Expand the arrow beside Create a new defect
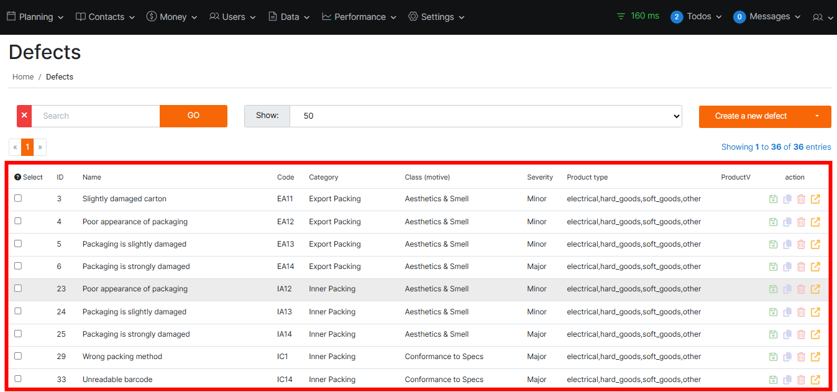Screen dimensions: 837x392 coord(816,116)
